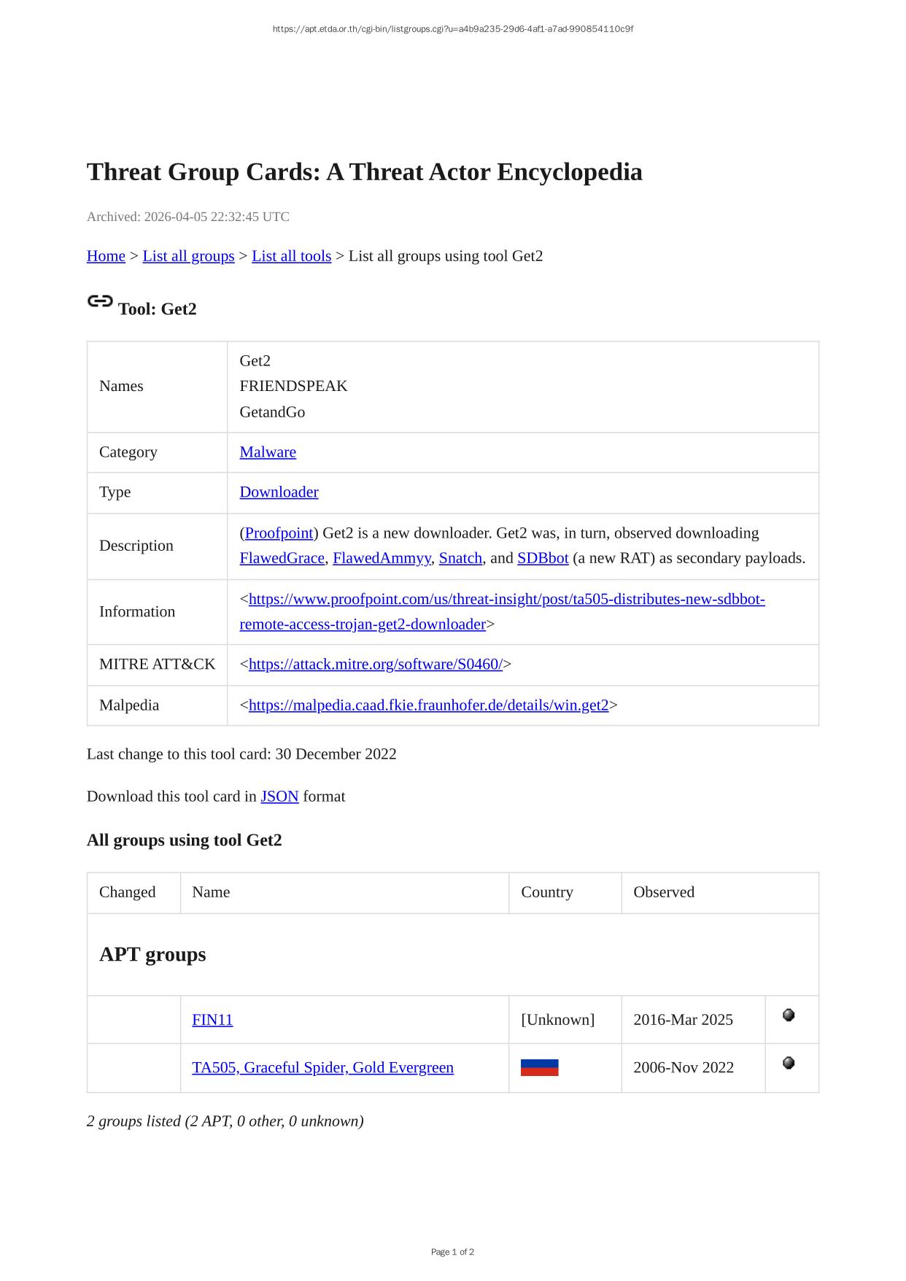The width and height of the screenshot is (906, 1281).
Task: Open the Proofpoint threat-insight article URL
Action: click(x=506, y=600)
